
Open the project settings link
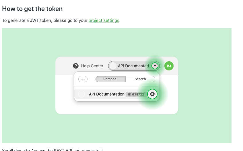click(x=104, y=20)
